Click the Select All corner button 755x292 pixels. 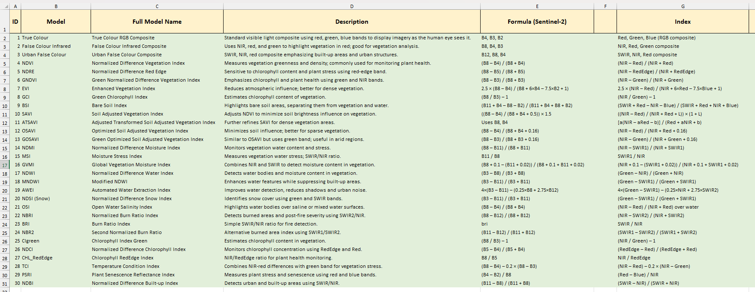(5, 6)
